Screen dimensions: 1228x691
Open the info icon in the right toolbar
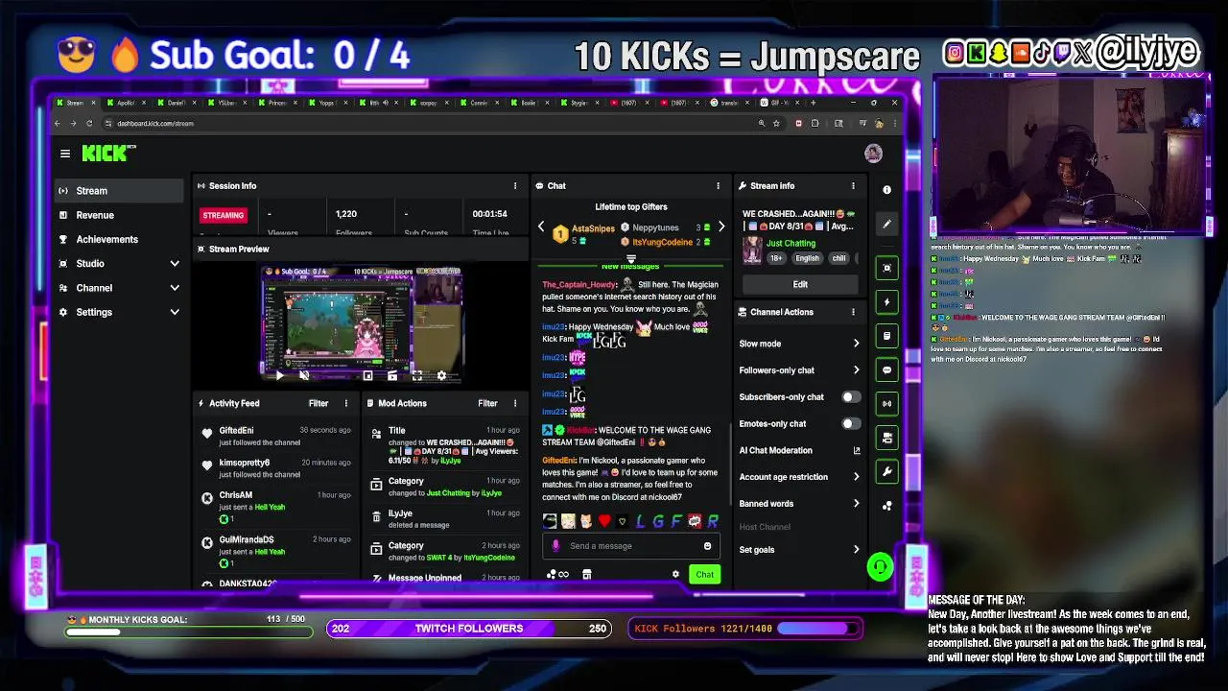[x=886, y=190]
